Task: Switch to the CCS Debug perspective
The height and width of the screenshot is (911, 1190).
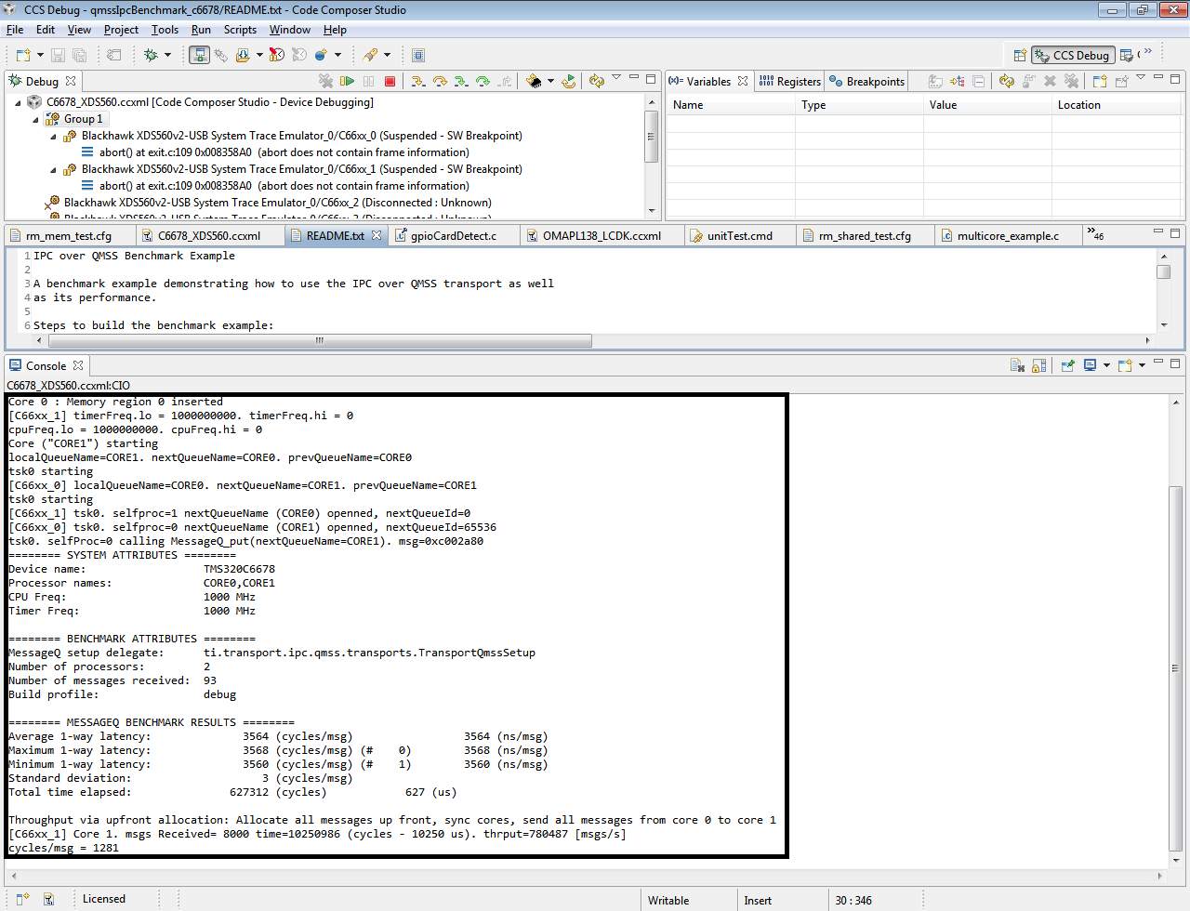Action: (1072, 56)
